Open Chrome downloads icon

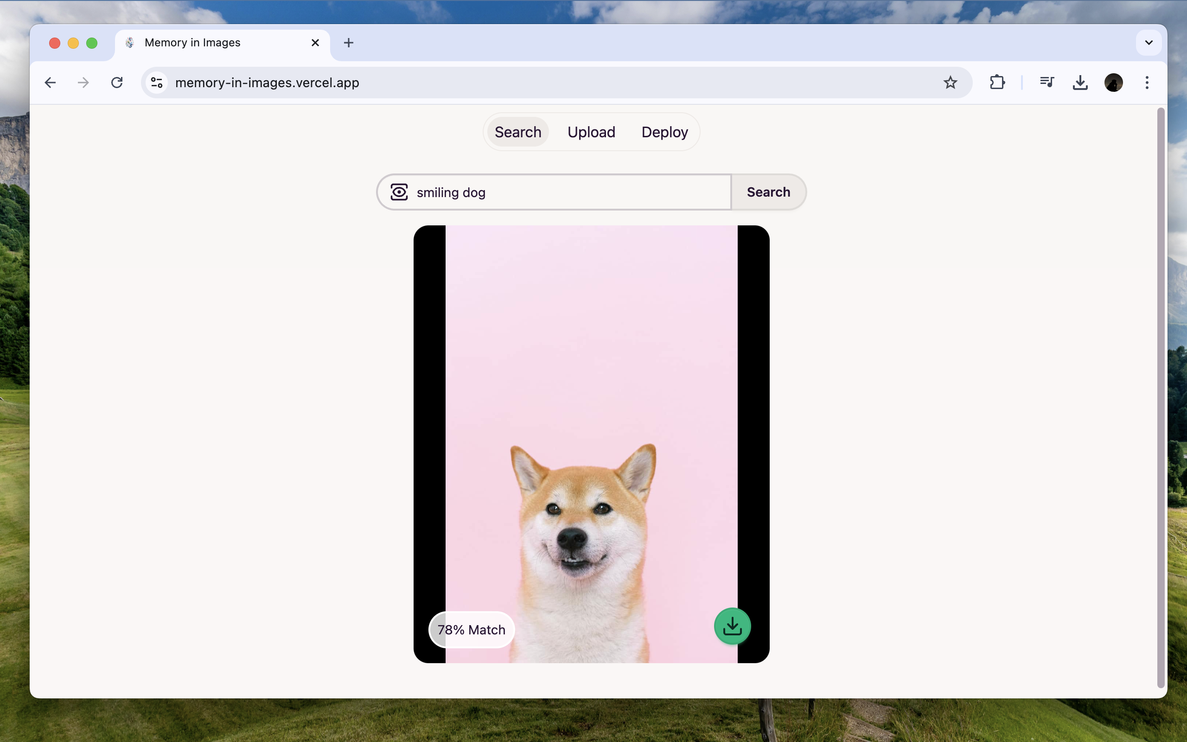click(1080, 83)
